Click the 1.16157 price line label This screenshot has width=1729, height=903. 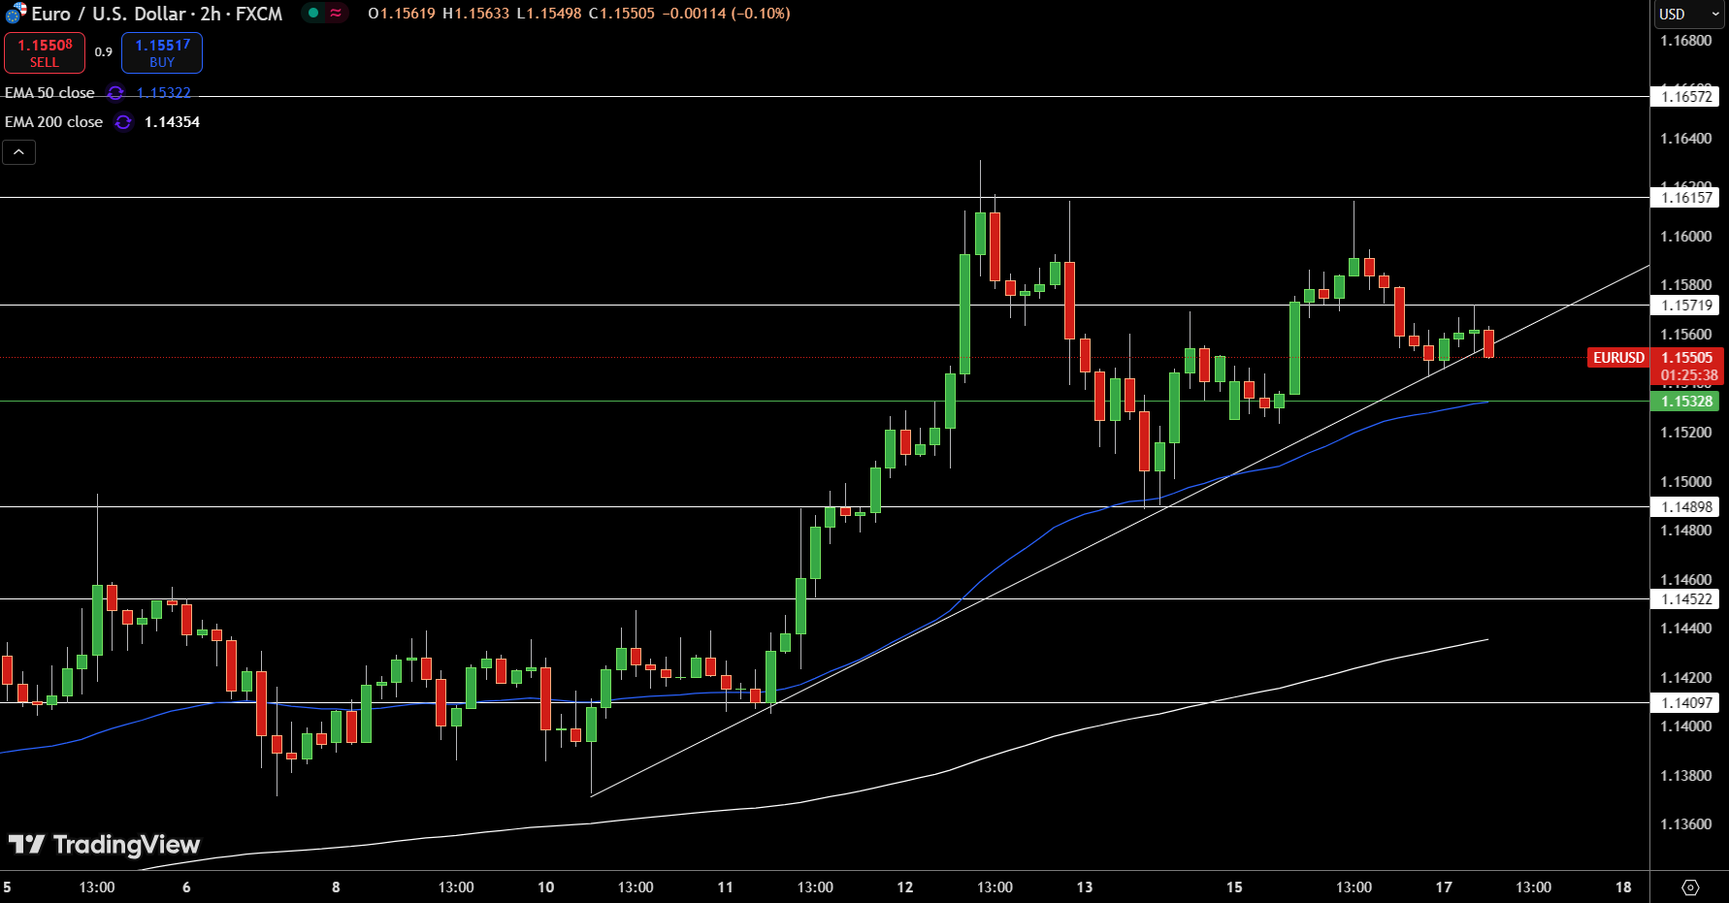coord(1685,198)
